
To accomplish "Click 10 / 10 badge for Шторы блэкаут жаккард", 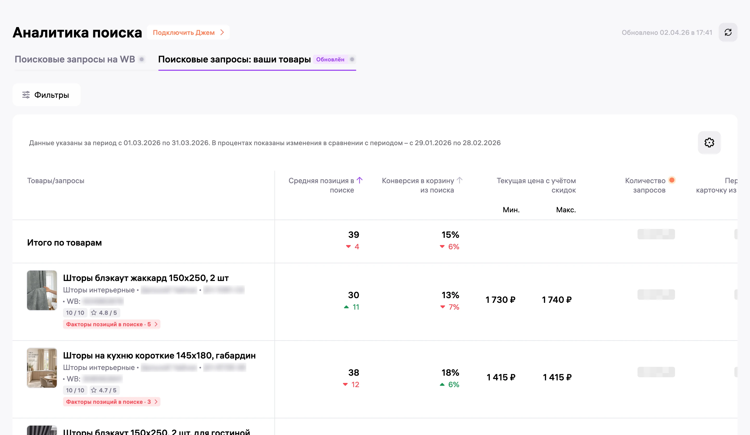I will [75, 312].
